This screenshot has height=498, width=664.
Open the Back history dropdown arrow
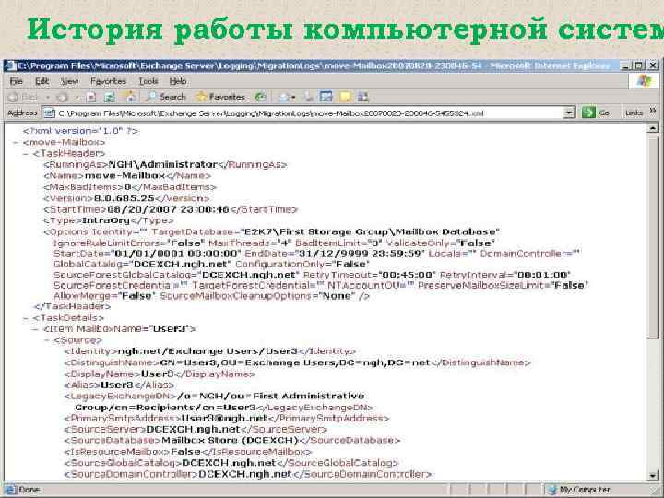(47, 98)
